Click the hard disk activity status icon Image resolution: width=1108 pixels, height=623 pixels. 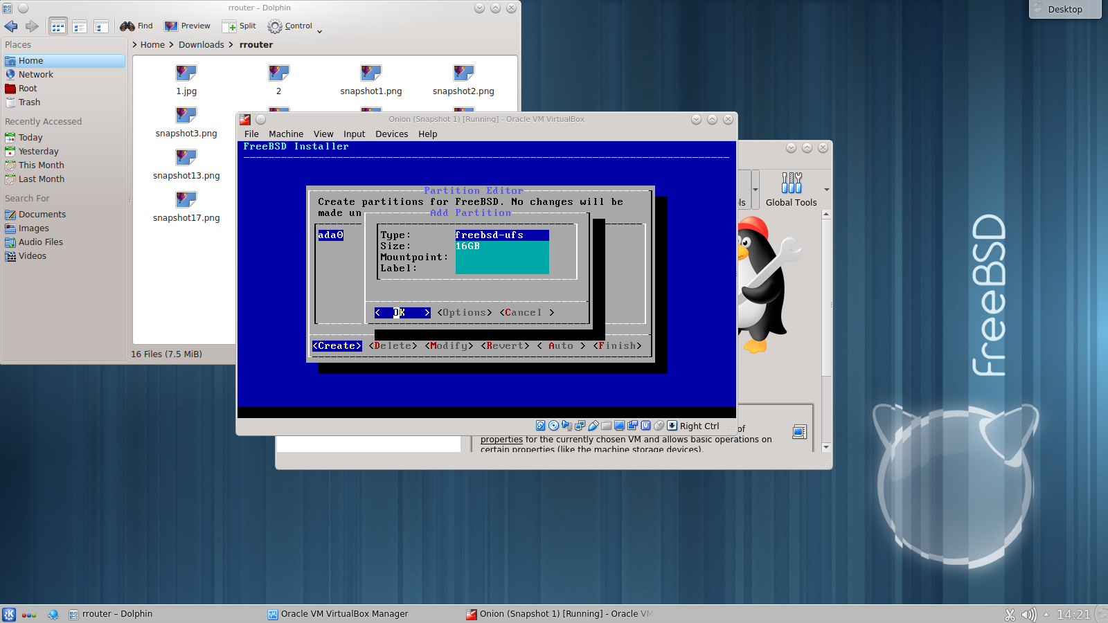click(x=541, y=426)
